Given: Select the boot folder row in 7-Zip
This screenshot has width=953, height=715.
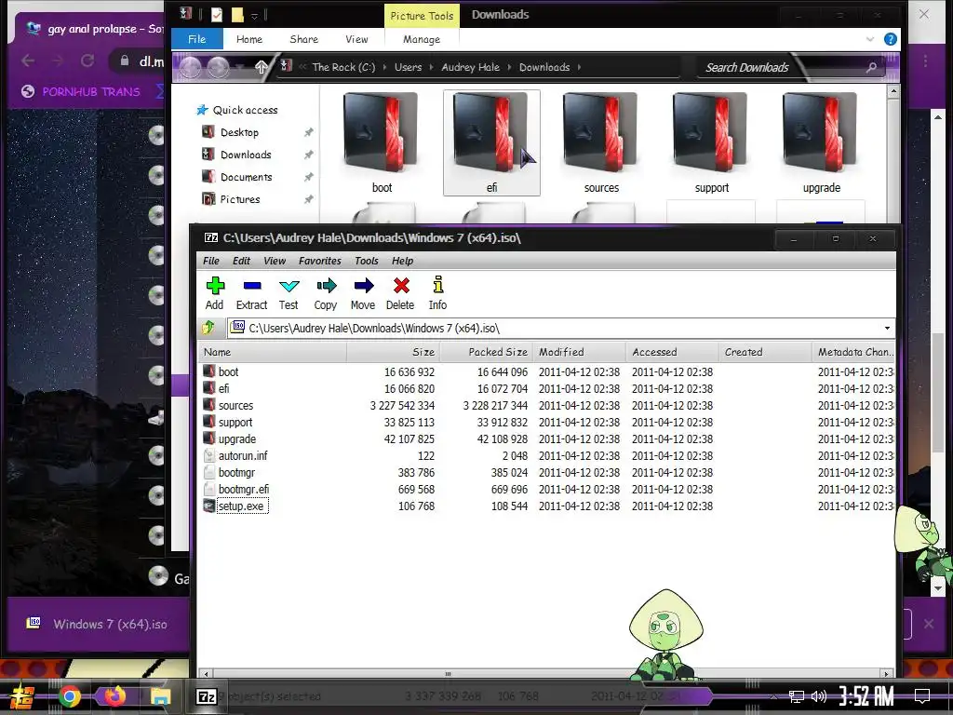Looking at the screenshot, I should coord(547,371).
